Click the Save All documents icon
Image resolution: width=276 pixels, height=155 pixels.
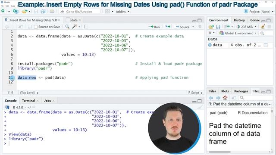[x=43, y=12]
